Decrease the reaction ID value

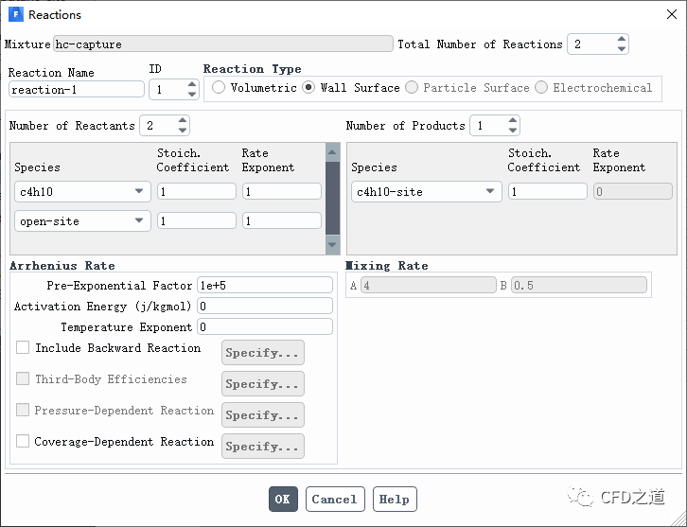(182, 94)
